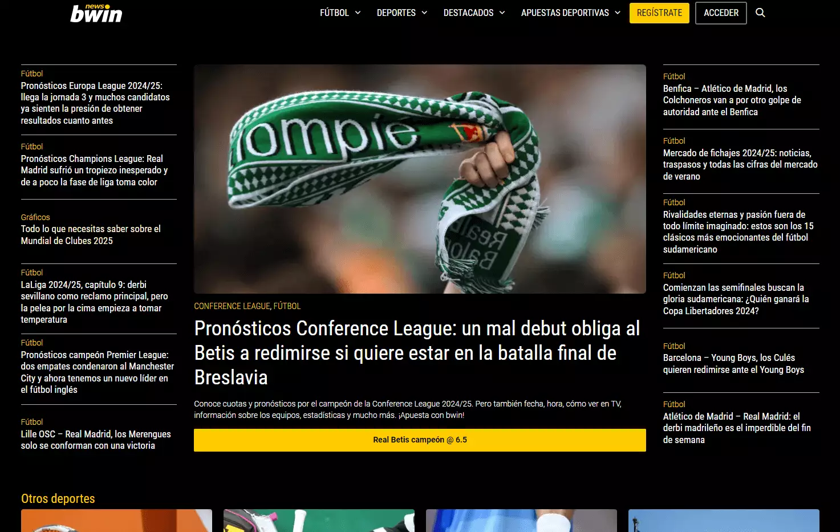The height and width of the screenshot is (532, 840).
Task: Open the Betis scarf featured image
Action: tap(420, 179)
